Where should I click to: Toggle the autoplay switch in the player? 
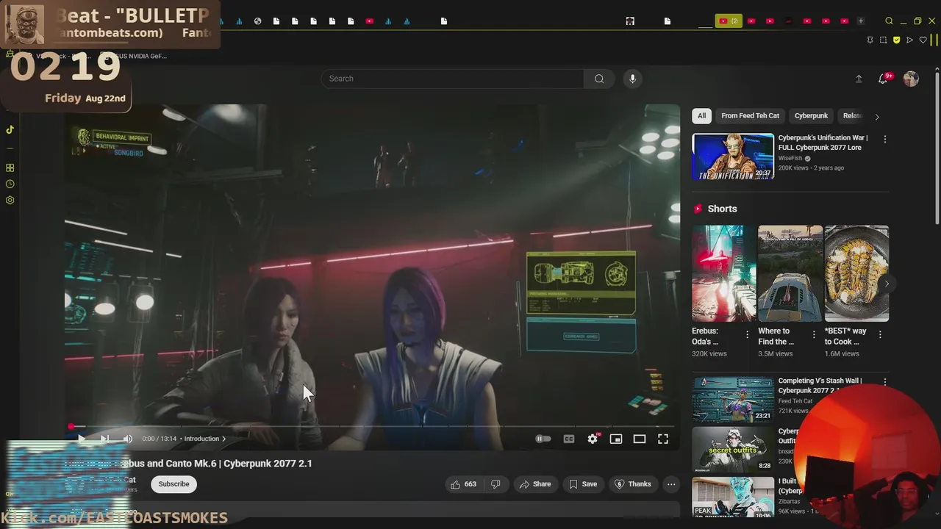coord(543,439)
